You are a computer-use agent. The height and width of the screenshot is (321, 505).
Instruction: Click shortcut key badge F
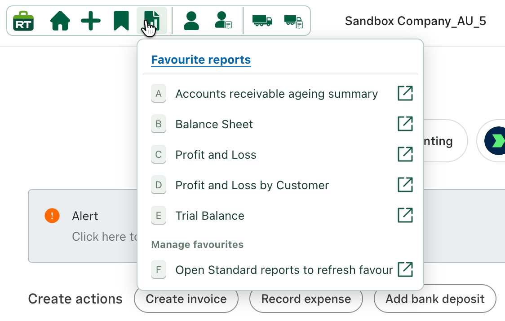click(x=159, y=269)
